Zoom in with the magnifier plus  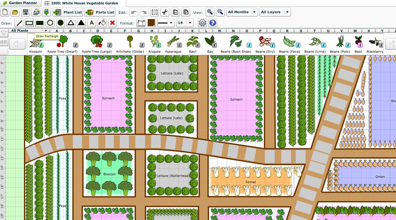click(x=210, y=12)
